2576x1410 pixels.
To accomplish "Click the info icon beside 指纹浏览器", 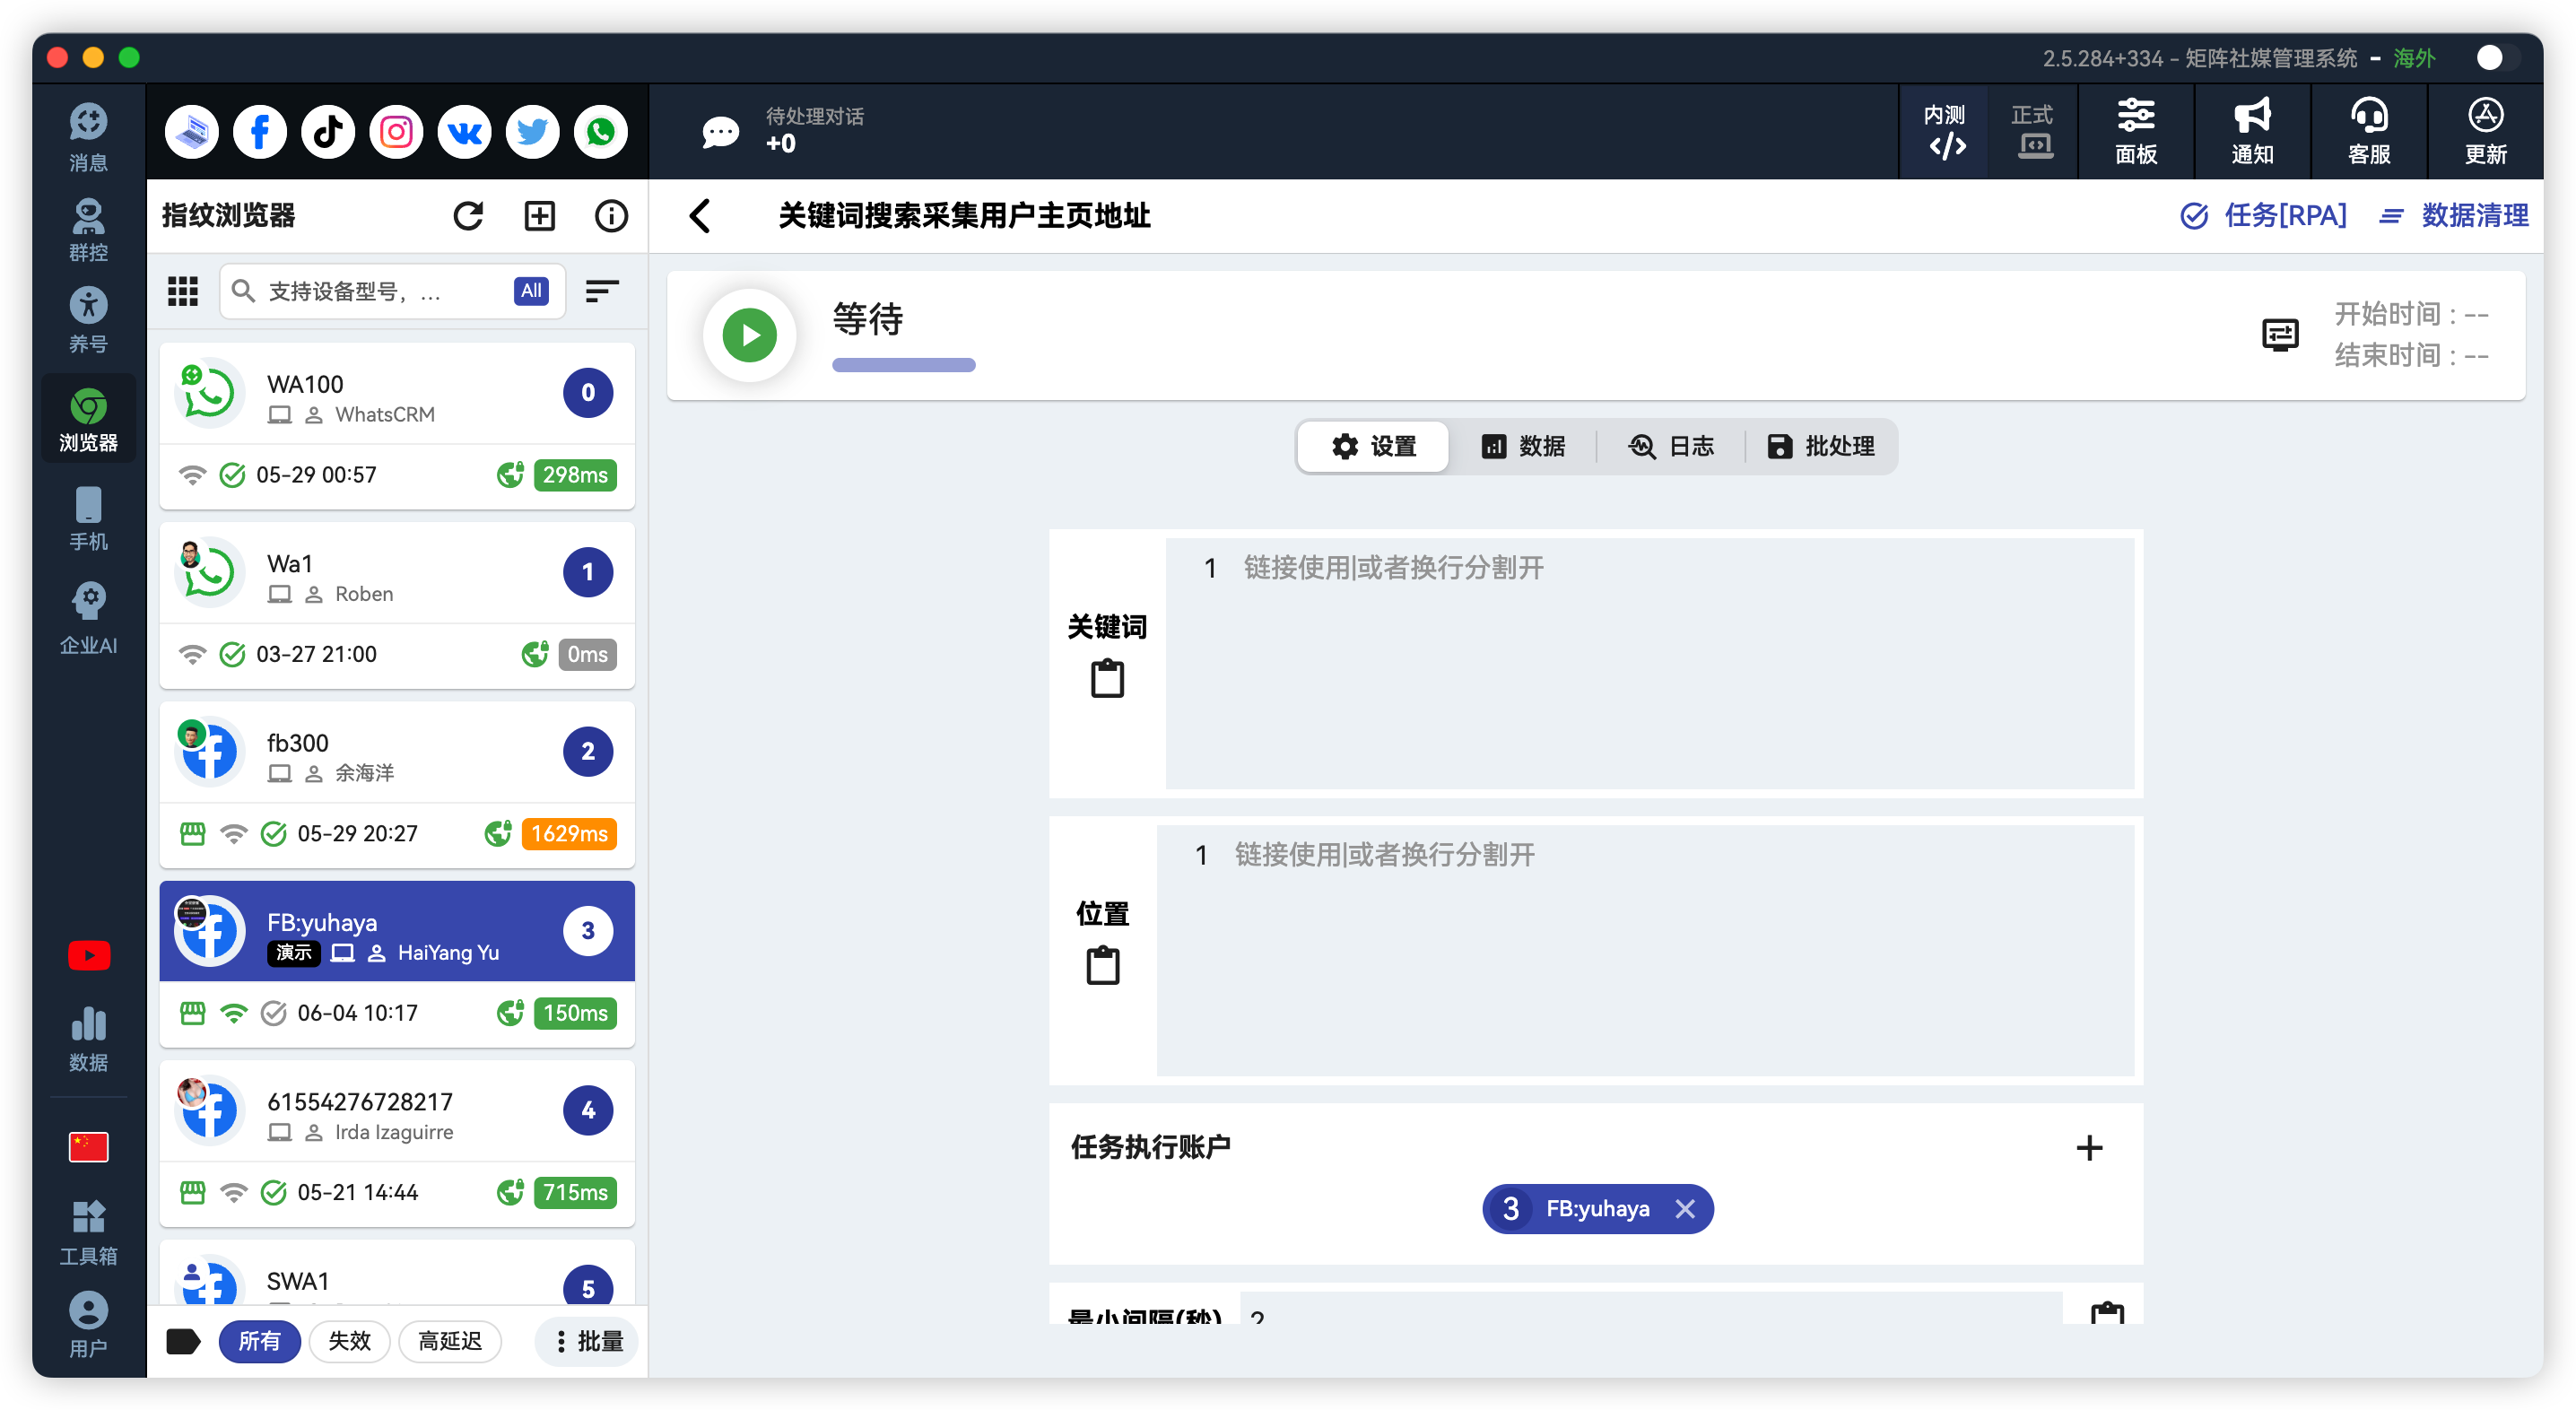I will (x=611, y=215).
